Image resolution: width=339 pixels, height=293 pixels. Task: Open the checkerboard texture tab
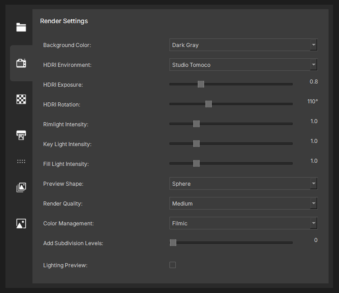[21, 99]
